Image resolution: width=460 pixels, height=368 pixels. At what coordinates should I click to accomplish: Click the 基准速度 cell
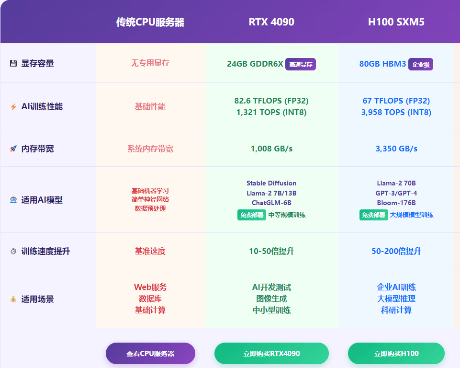[x=150, y=251]
